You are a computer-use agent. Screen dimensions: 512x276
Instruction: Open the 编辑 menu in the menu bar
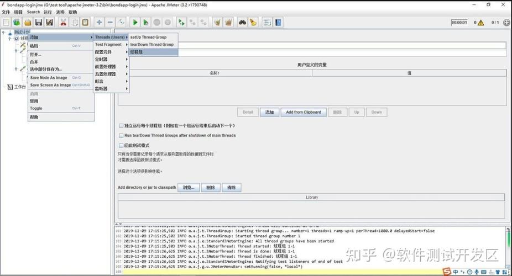point(18,12)
